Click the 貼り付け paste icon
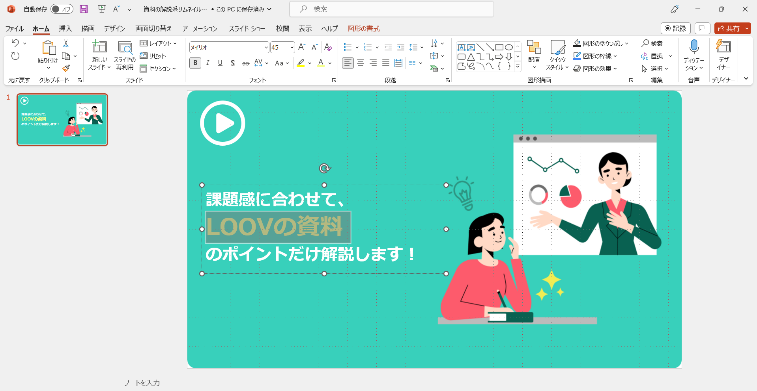757x391 pixels. tap(49, 48)
